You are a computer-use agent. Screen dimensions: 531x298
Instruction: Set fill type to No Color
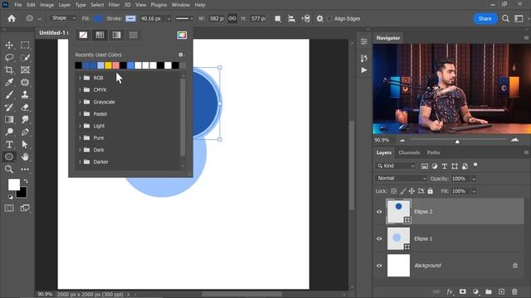pos(83,35)
